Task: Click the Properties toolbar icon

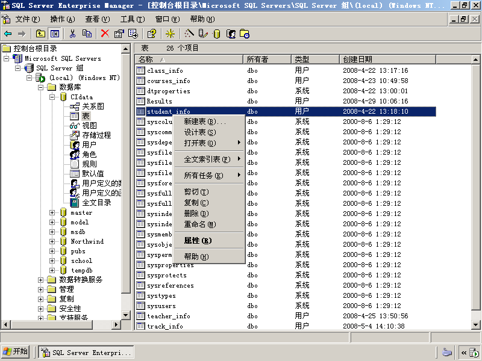Action: [119, 34]
